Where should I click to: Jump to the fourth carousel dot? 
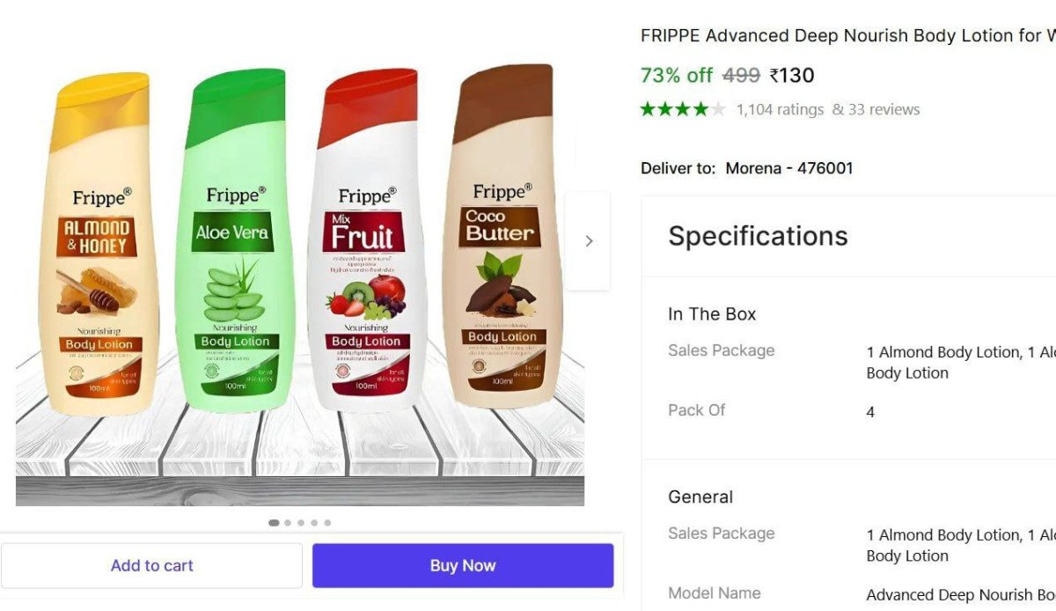[x=314, y=523]
